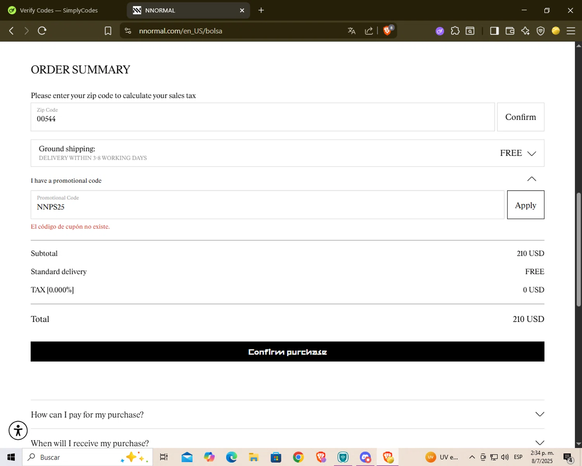Reload the NNORMAL page

(42, 31)
